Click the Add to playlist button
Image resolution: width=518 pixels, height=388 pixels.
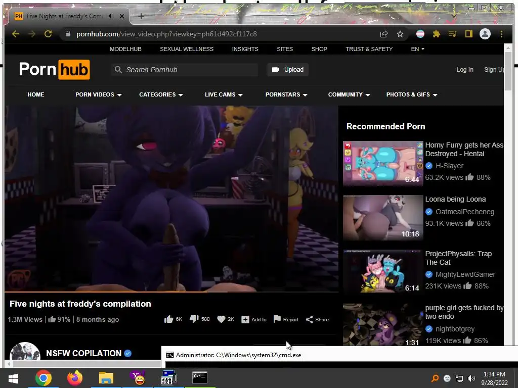(254, 319)
